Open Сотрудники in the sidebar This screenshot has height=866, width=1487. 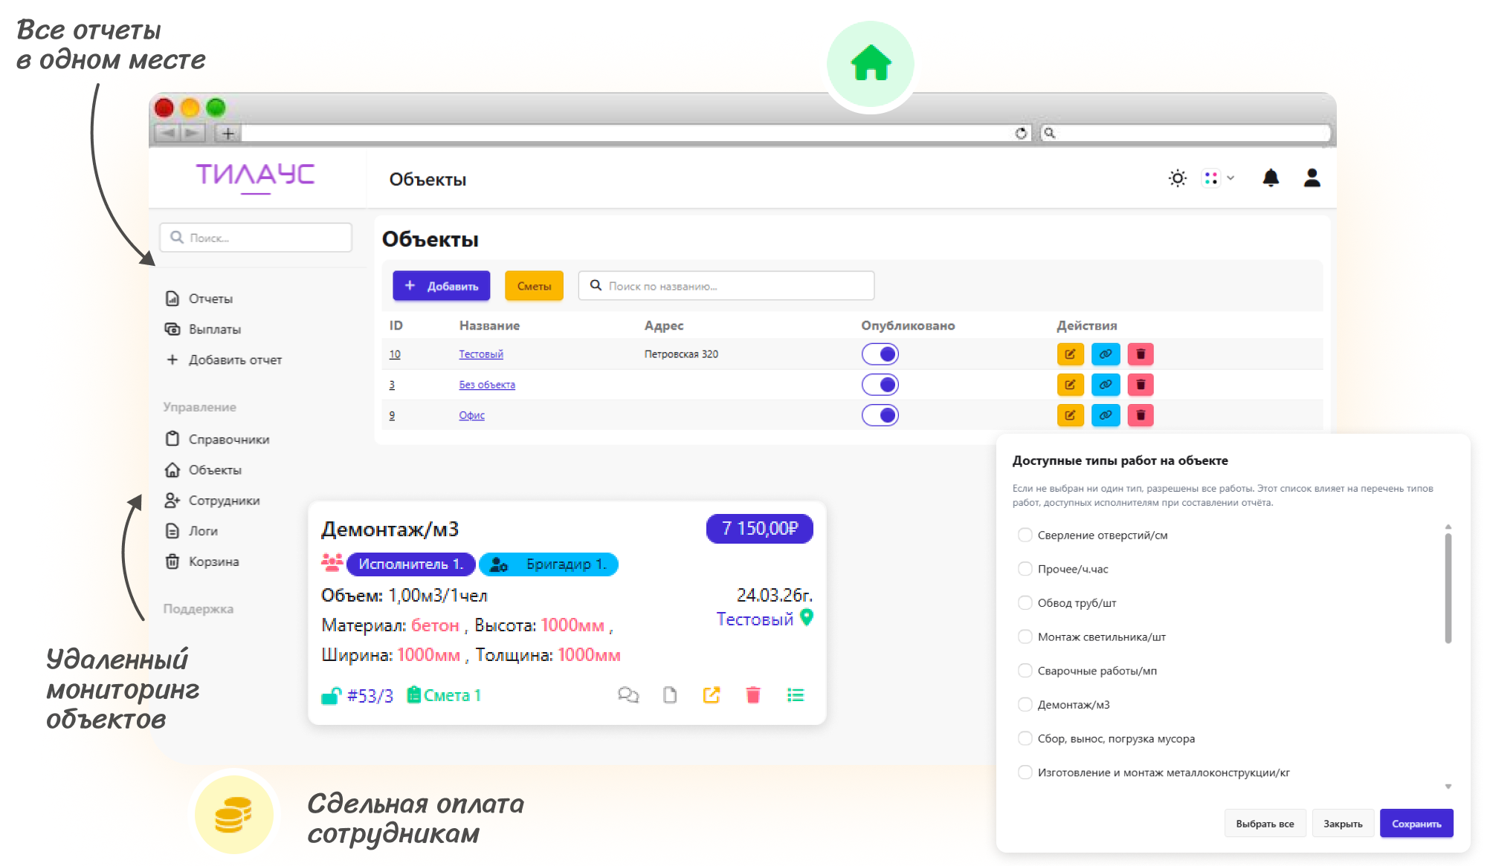click(x=213, y=501)
